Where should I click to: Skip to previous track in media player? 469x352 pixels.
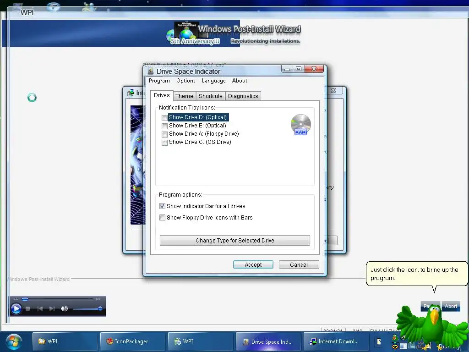[x=40, y=308]
